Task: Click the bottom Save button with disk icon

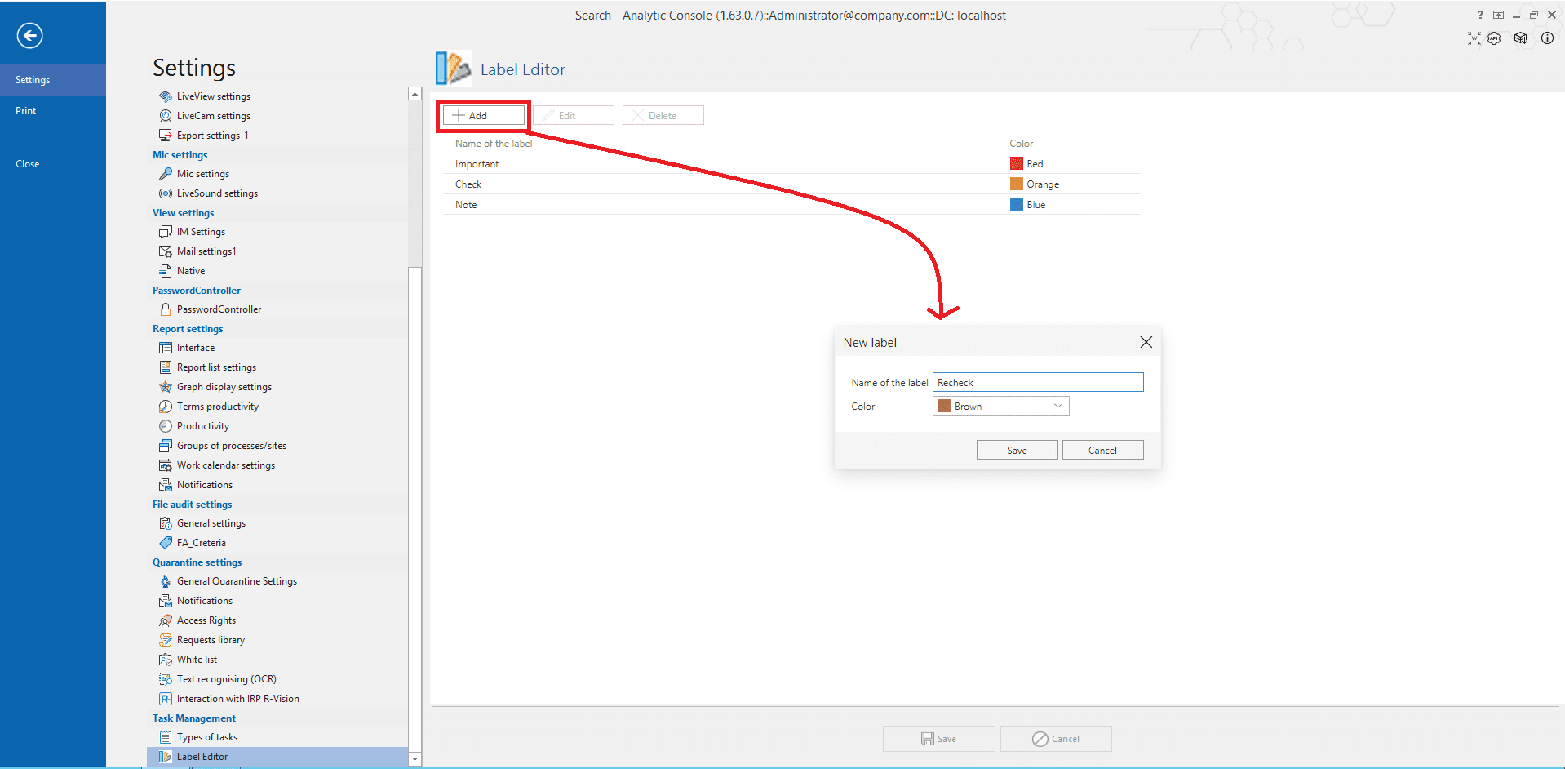Action: pyautogui.click(x=938, y=739)
